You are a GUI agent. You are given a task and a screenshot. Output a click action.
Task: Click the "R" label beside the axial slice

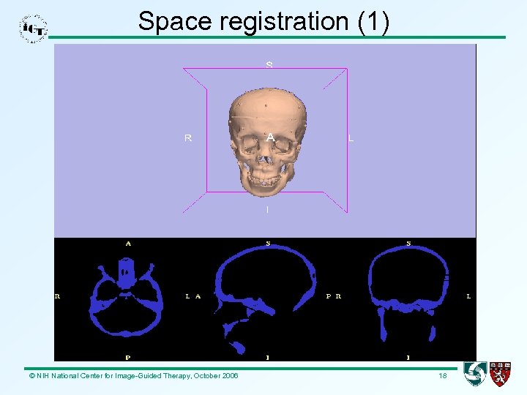58,296
